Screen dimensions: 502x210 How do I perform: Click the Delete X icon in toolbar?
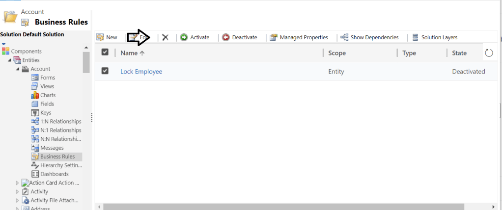(x=166, y=37)
